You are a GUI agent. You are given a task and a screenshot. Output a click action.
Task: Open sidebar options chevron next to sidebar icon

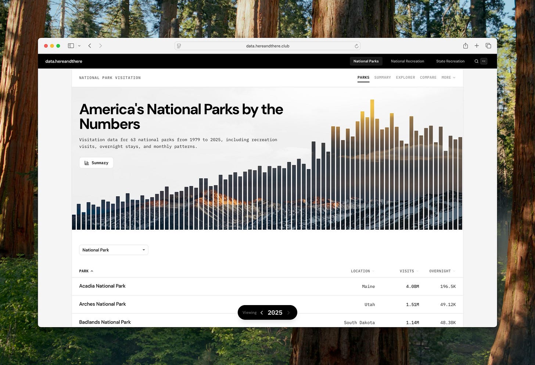tap(79, 46)
